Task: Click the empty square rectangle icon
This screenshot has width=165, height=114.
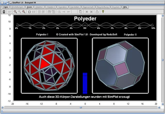Action: [29, 12]
